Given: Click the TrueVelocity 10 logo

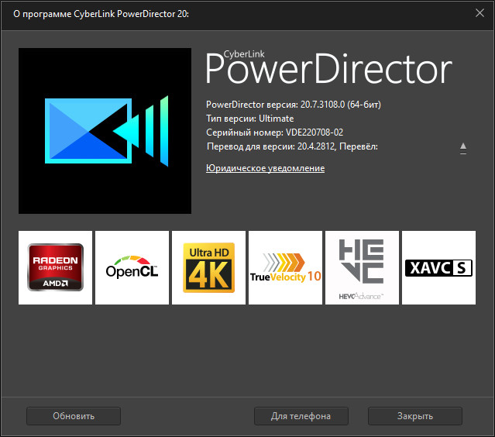Looking at the screenshot, I should pos(285,267).
